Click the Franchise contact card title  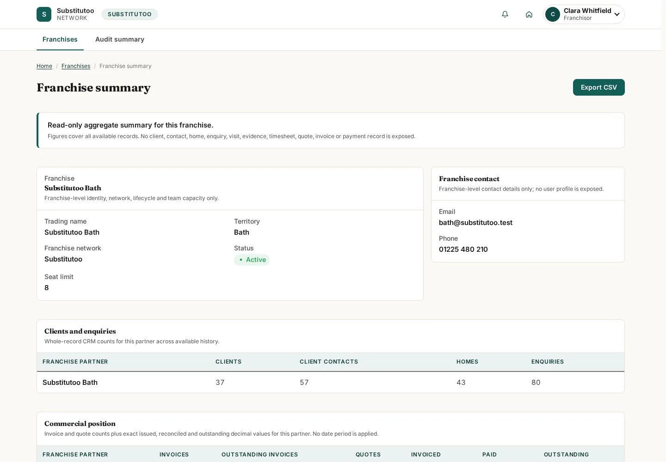click(469, 179)
